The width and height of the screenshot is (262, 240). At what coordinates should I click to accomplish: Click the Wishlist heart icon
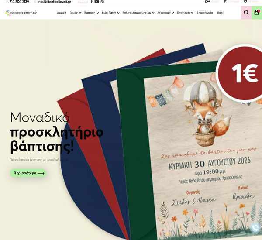245,1
